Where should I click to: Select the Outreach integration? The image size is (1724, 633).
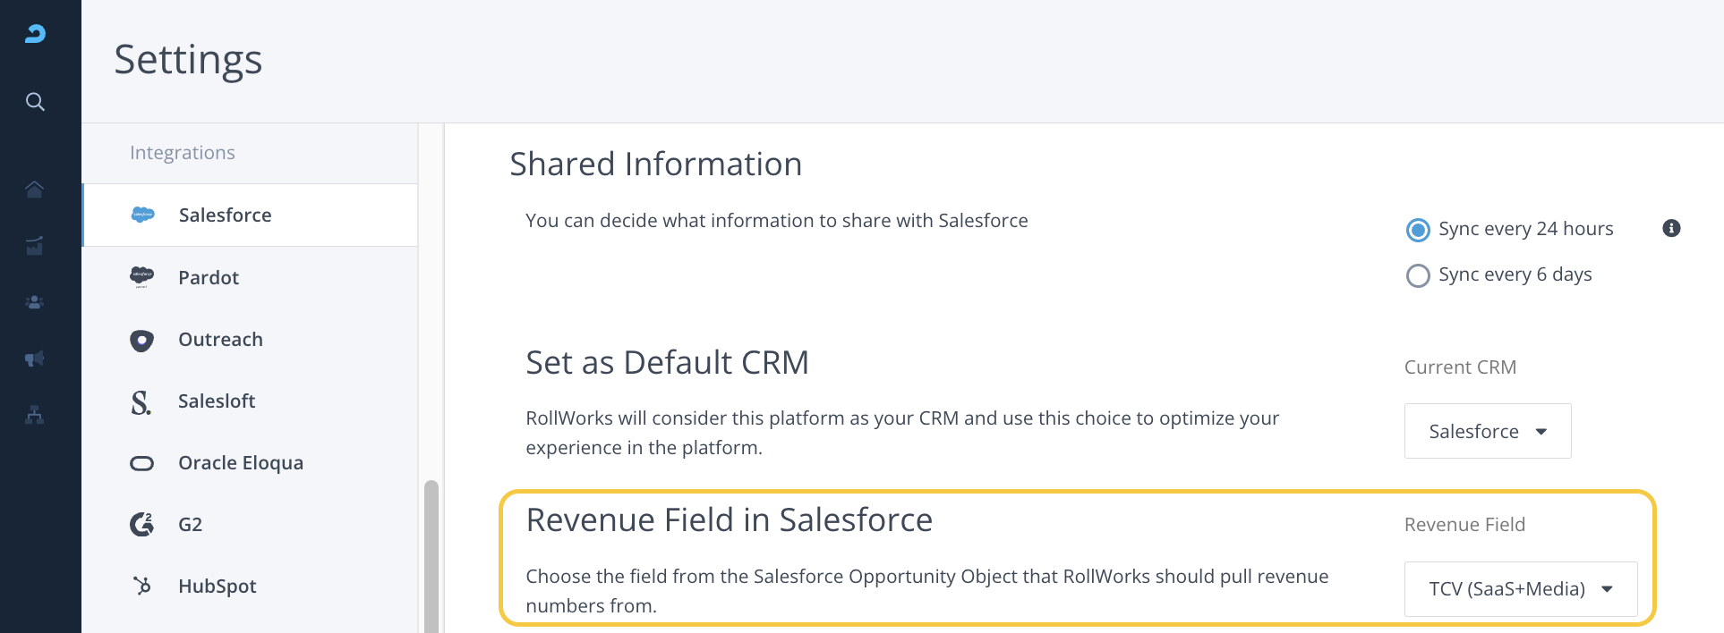[x=220, y=340]
